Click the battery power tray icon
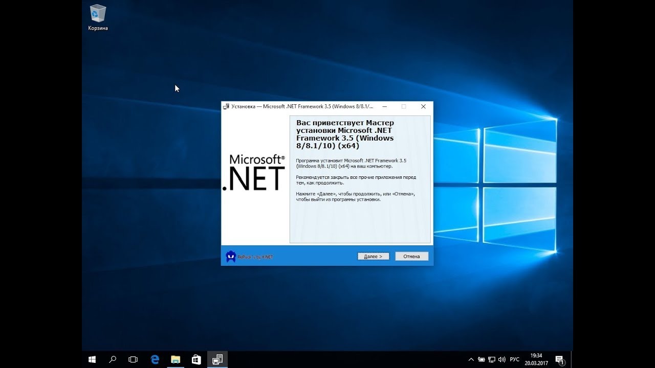 [482, 359]
